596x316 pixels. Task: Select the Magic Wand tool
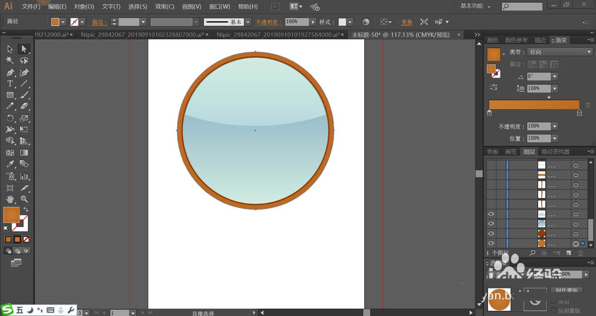(x=10, y=60)
